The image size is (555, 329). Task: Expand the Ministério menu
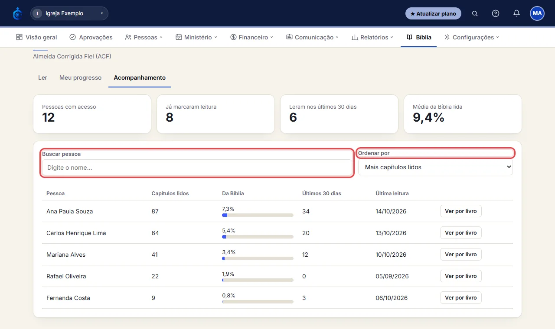(196, 37)
